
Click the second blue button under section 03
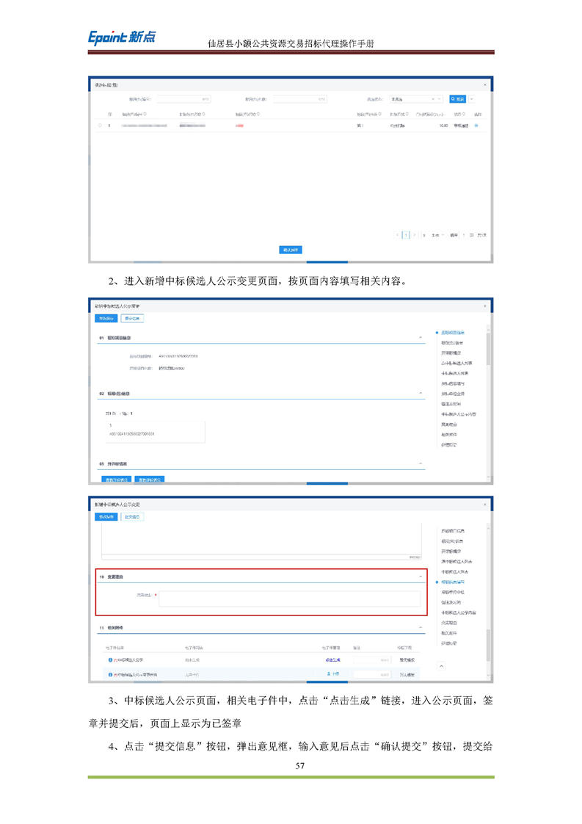(150, 480)
